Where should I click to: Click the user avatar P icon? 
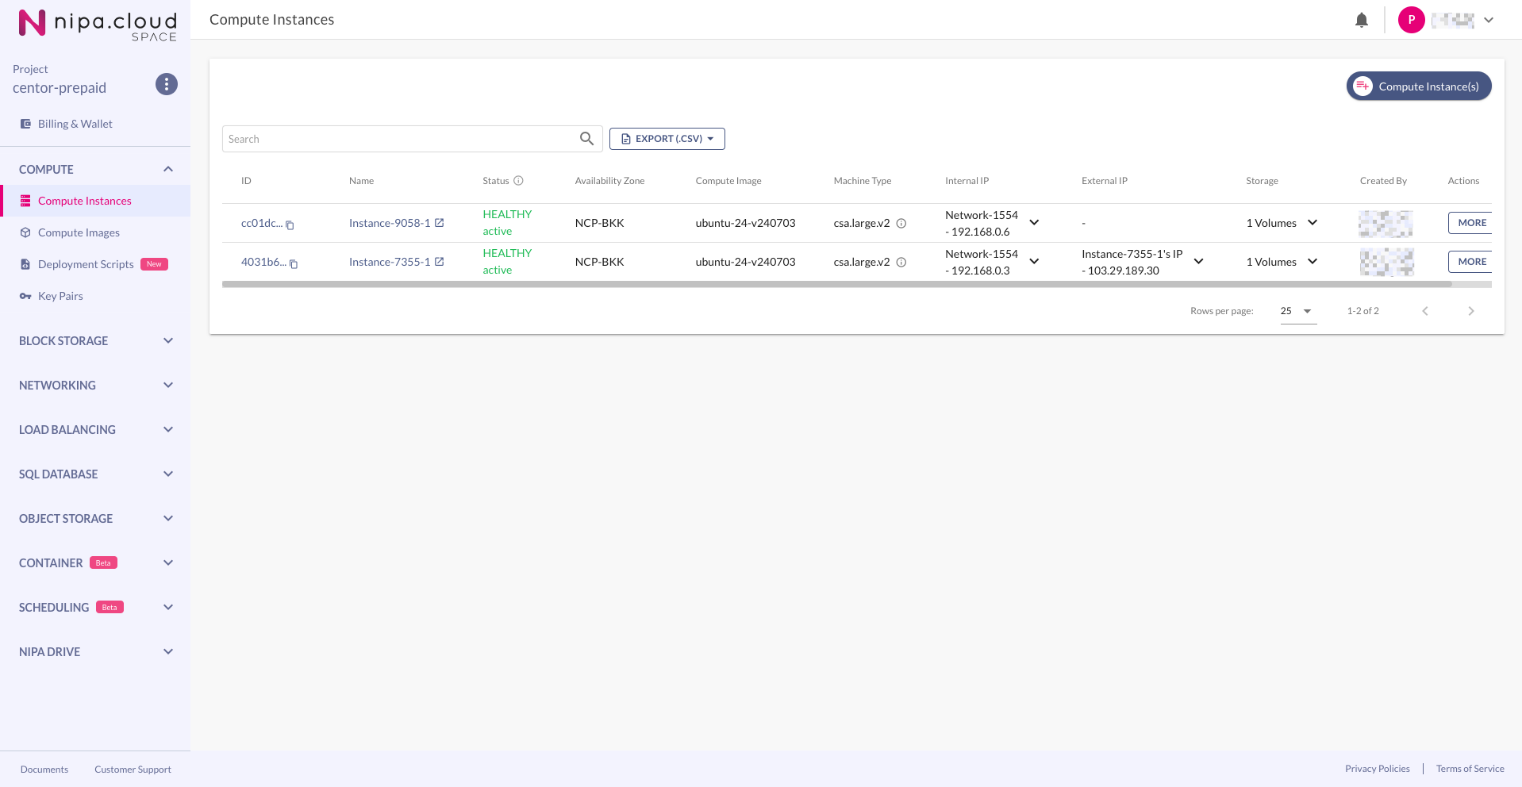[1411, 20]
